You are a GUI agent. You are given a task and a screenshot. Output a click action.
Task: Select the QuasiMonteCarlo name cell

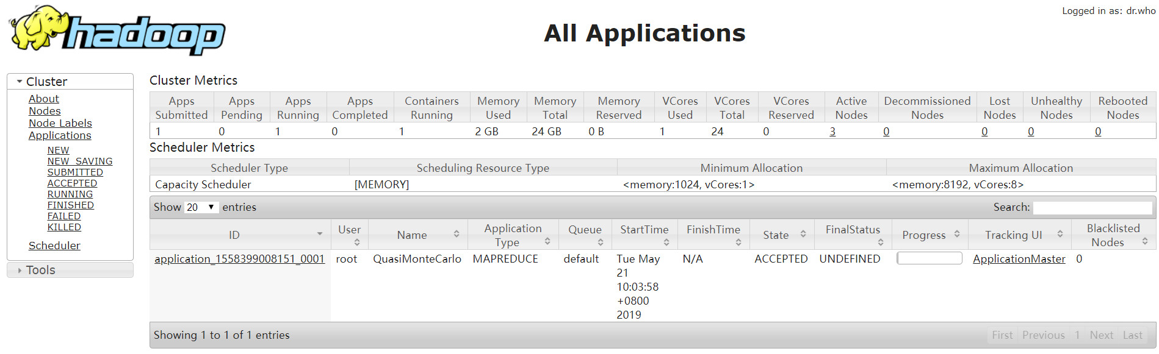pyautogui.click(x=417, y=259)
